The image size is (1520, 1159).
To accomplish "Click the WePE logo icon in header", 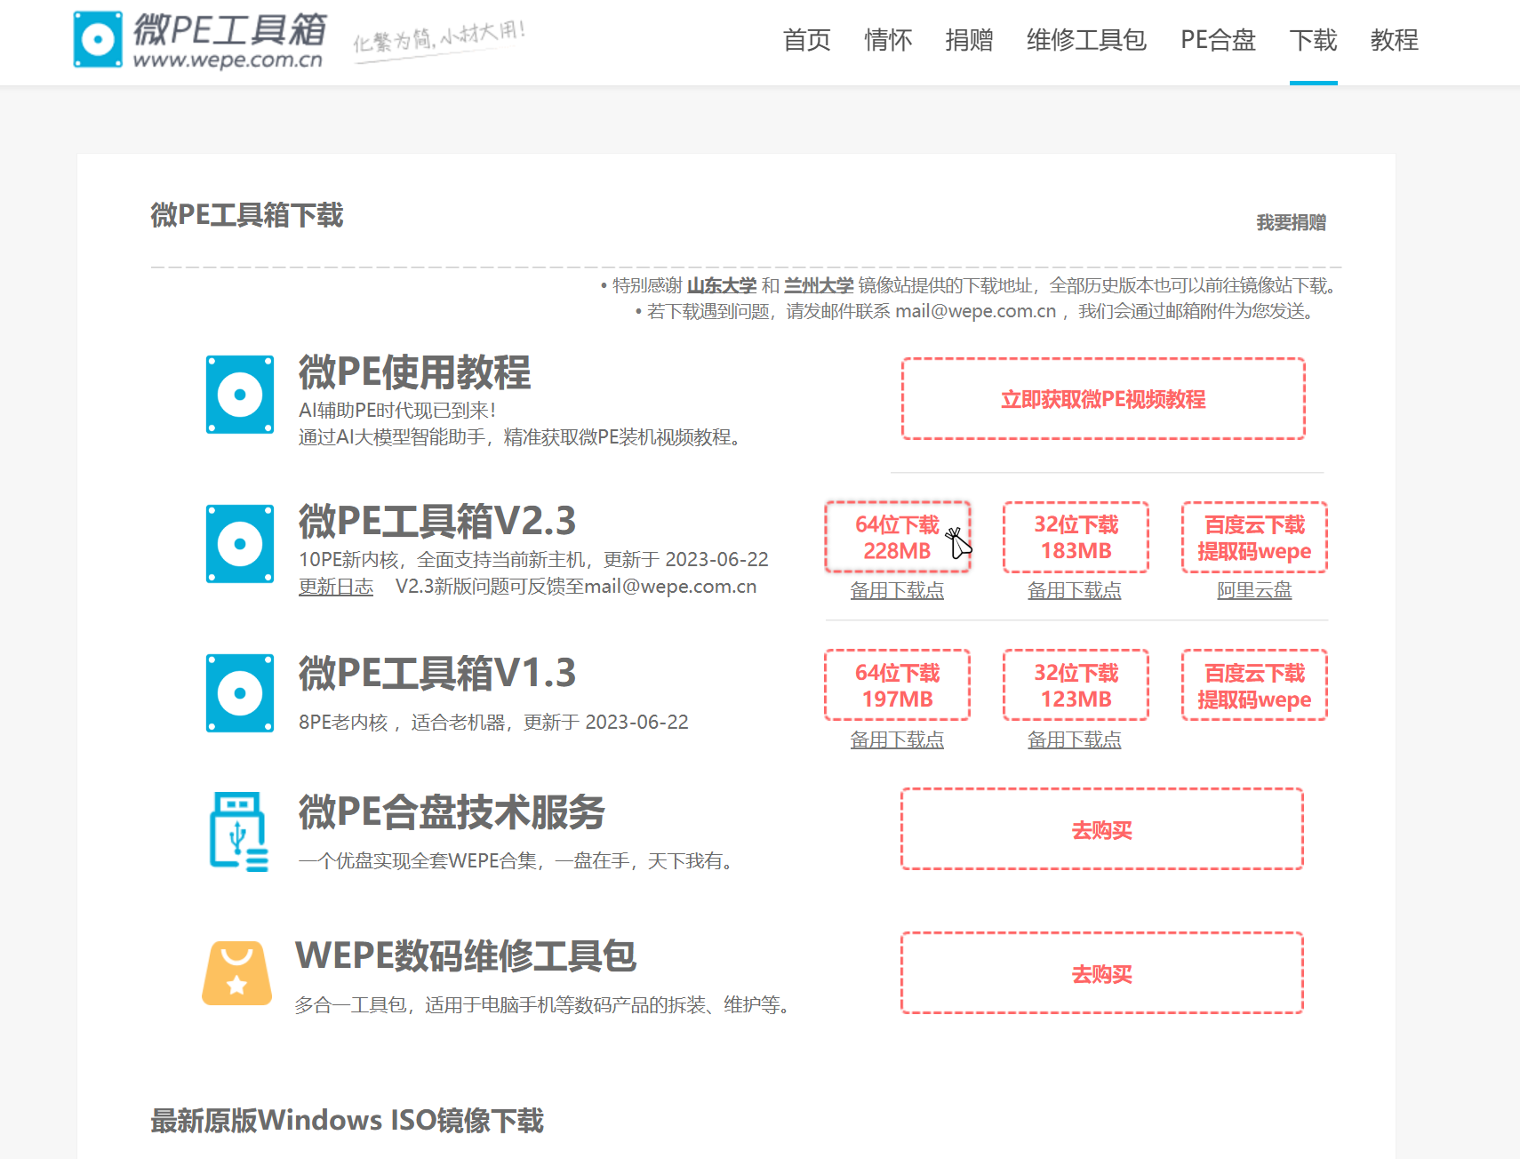I will 98,39.
